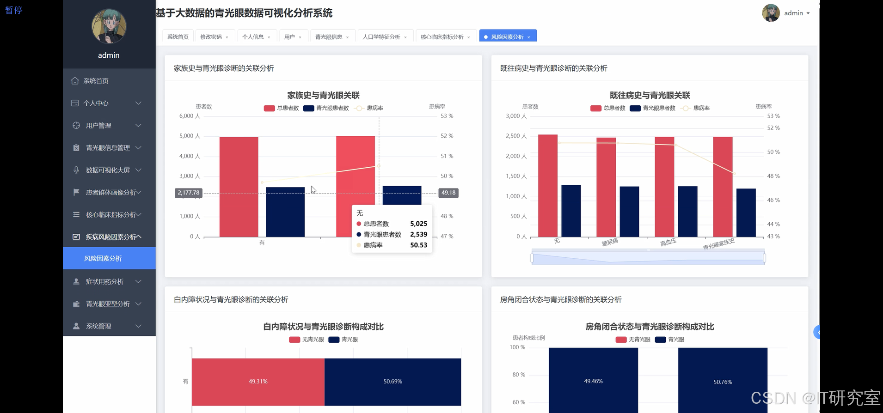Click the sidebar admin avatar image
This screenshot has height=413, width=883.
point(109,26)
